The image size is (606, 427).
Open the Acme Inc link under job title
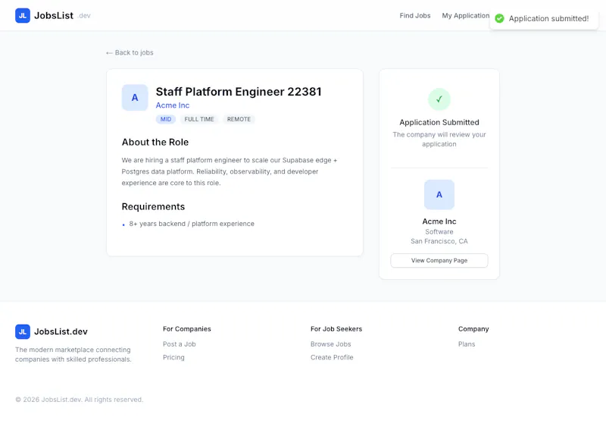(x=173, y=105)
